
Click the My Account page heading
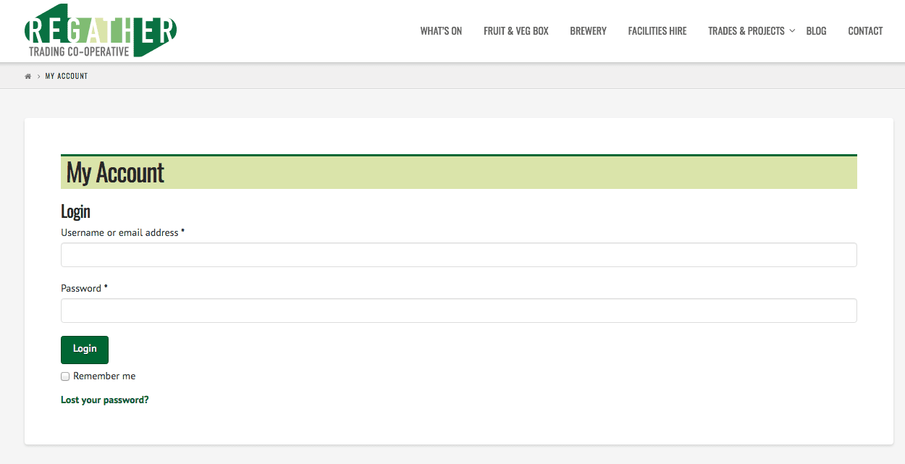116,173
